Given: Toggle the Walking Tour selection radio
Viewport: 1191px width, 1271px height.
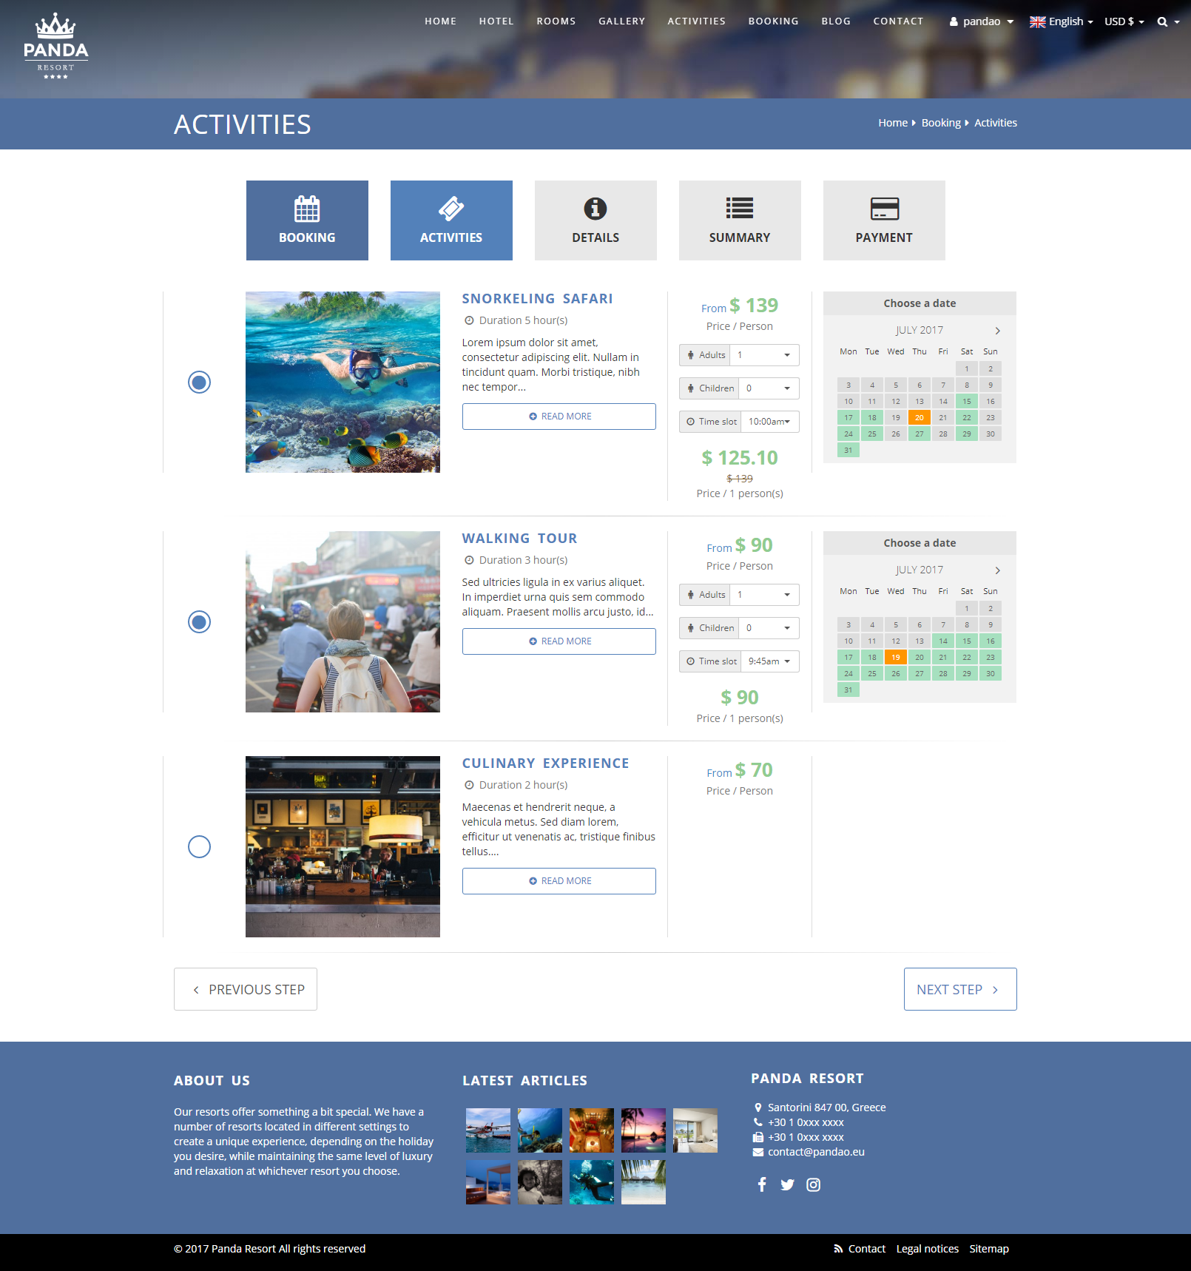Looking at the screenshot, I should (199, 621).
